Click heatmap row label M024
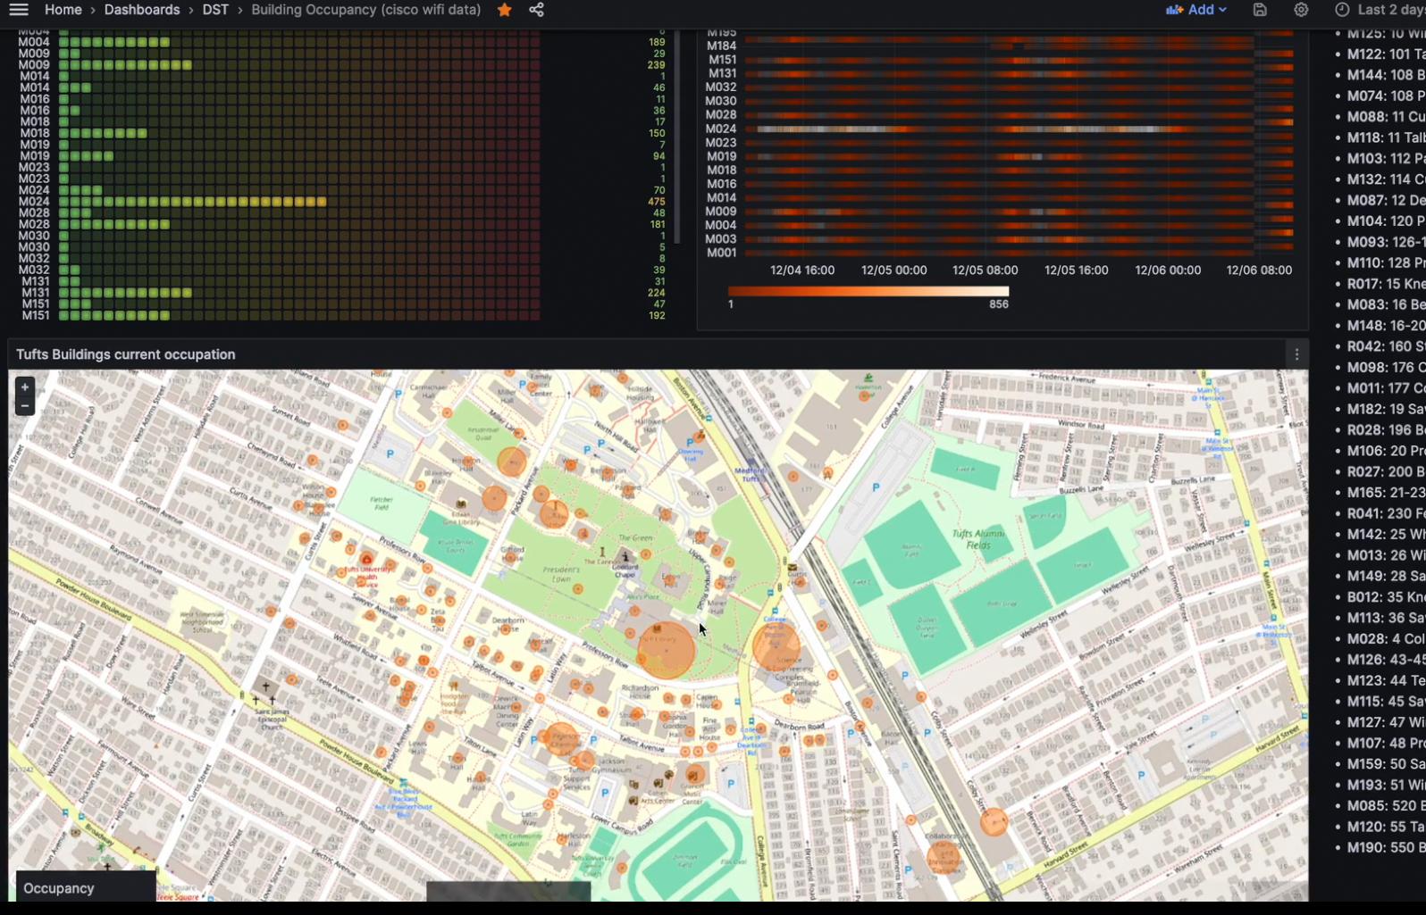This screenshot has width=1426, height=915. pos(721,129)
